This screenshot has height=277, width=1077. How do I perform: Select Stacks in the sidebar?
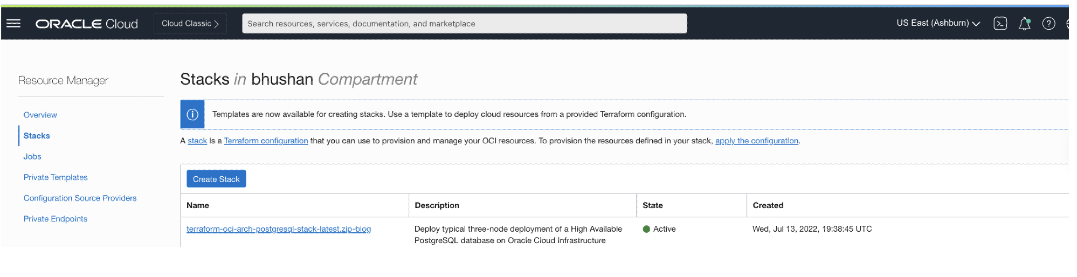point(37,136)
